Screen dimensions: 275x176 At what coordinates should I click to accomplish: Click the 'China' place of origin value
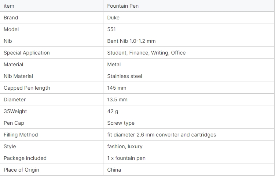click(114, 170)
